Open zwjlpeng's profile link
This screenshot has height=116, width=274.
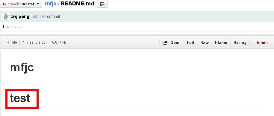(20, 16)
